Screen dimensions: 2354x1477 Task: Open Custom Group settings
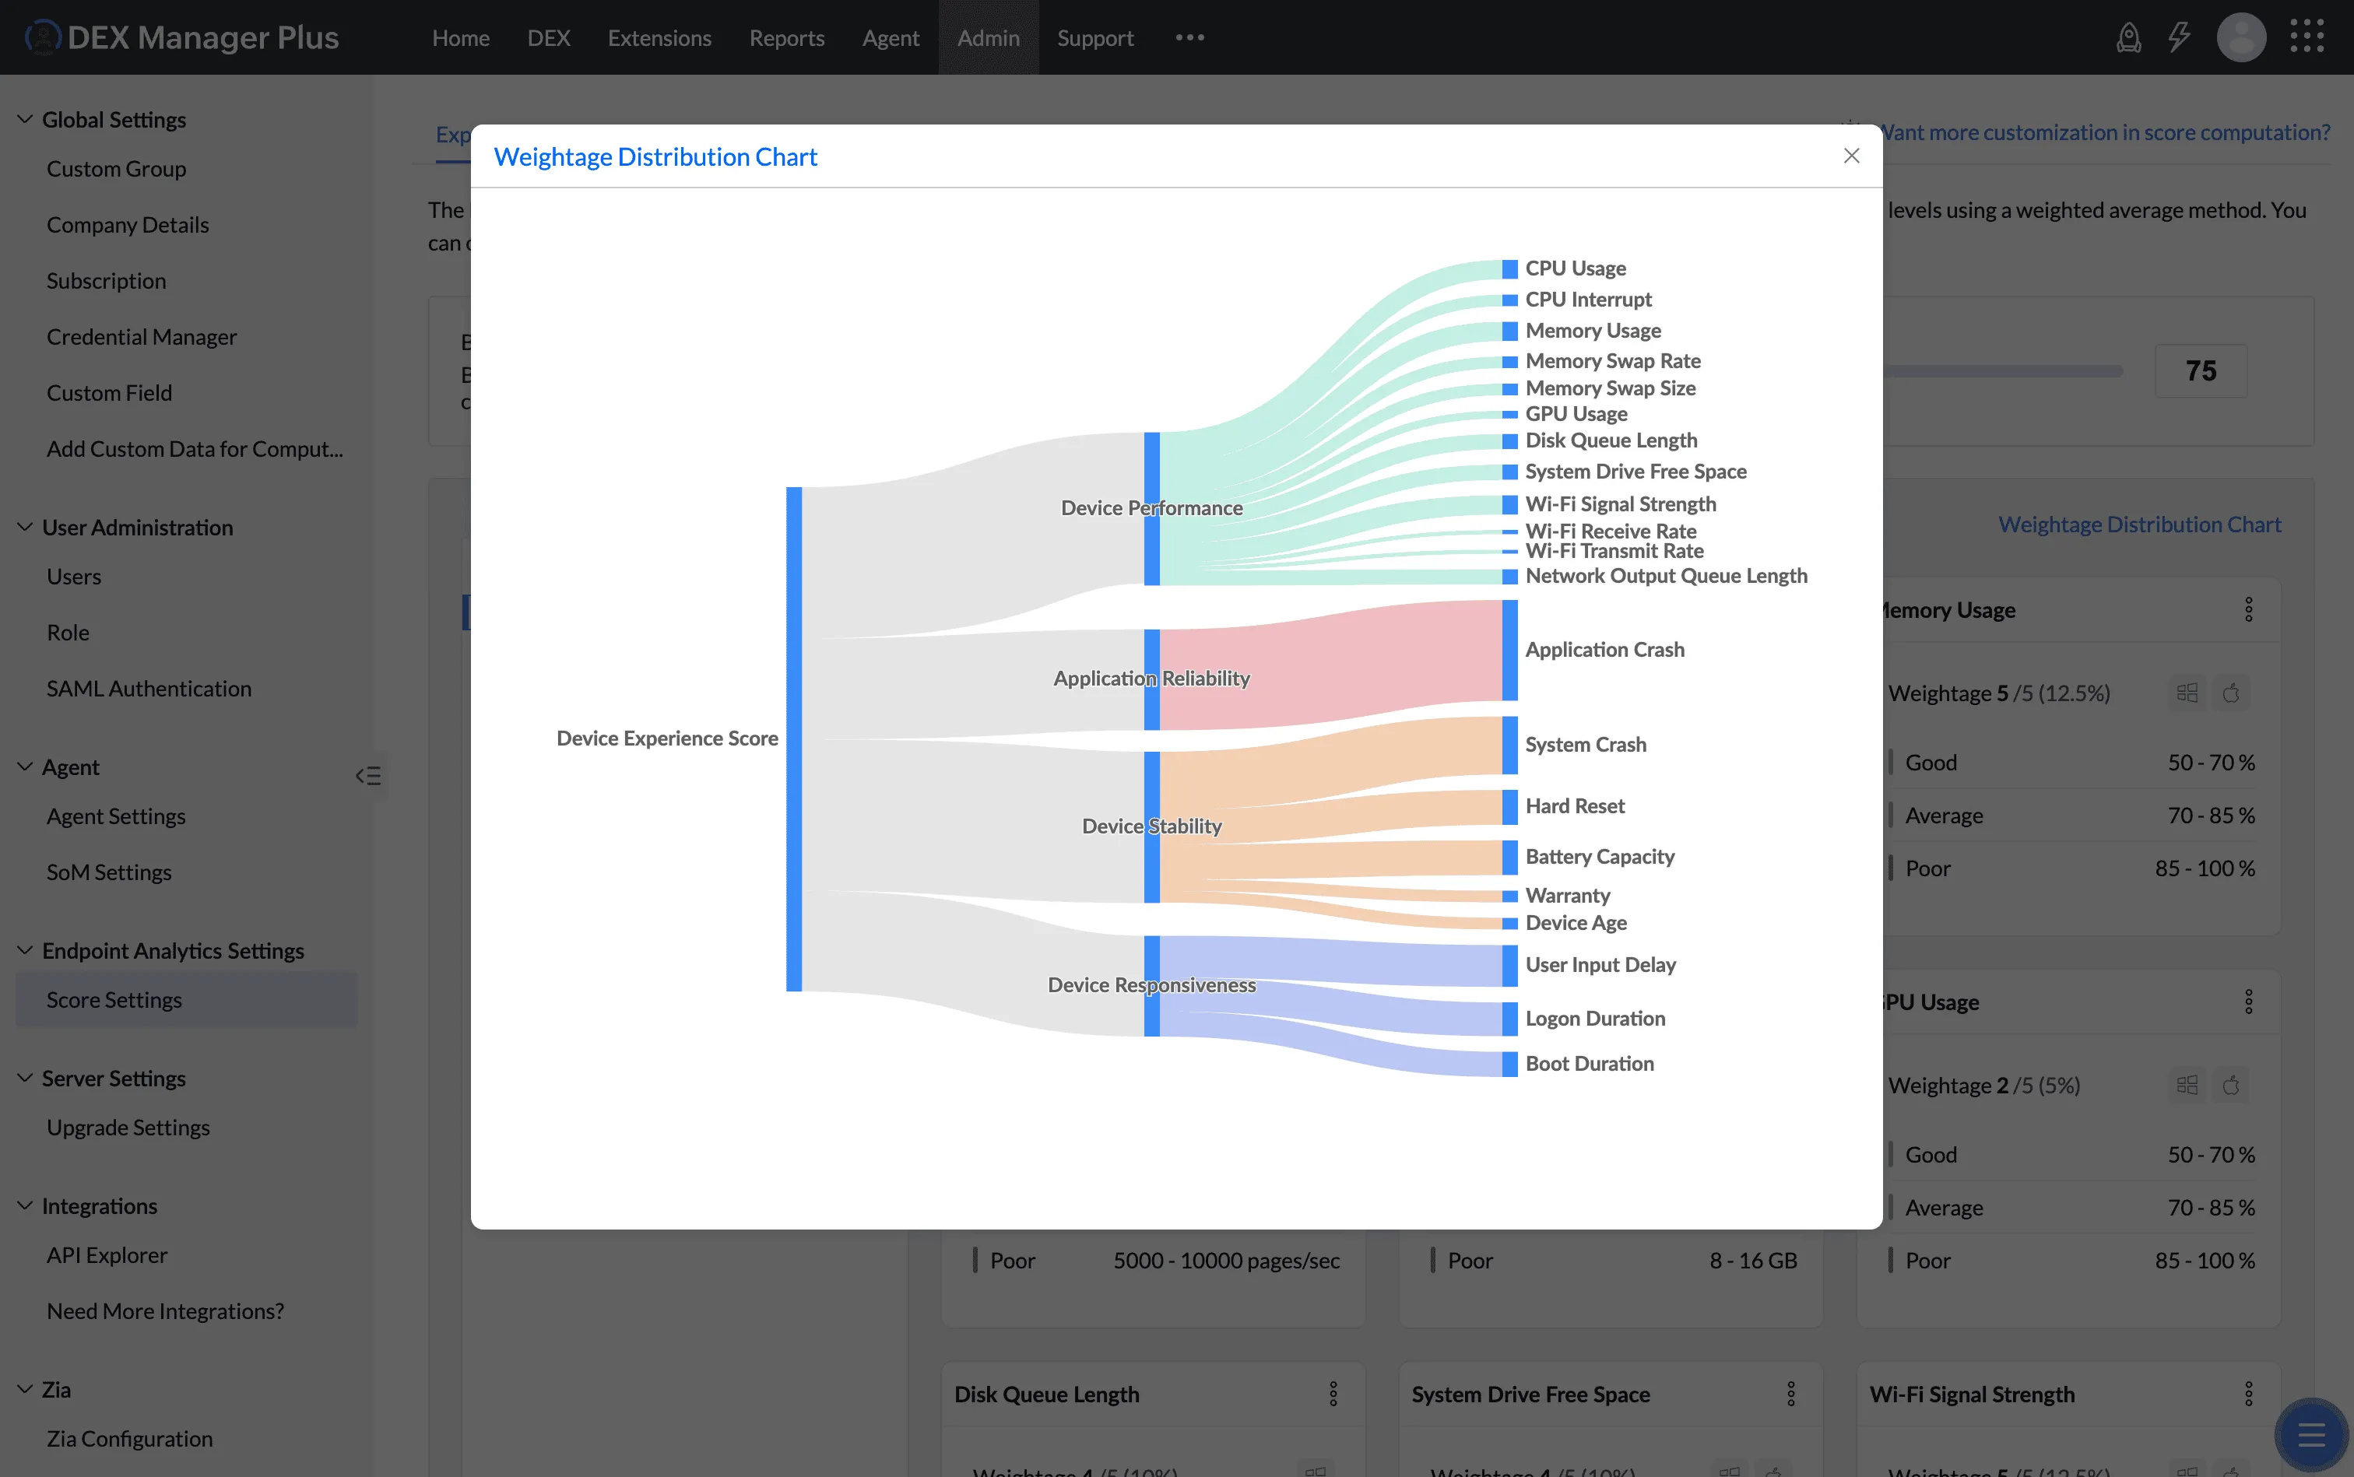tap(116, 169)
